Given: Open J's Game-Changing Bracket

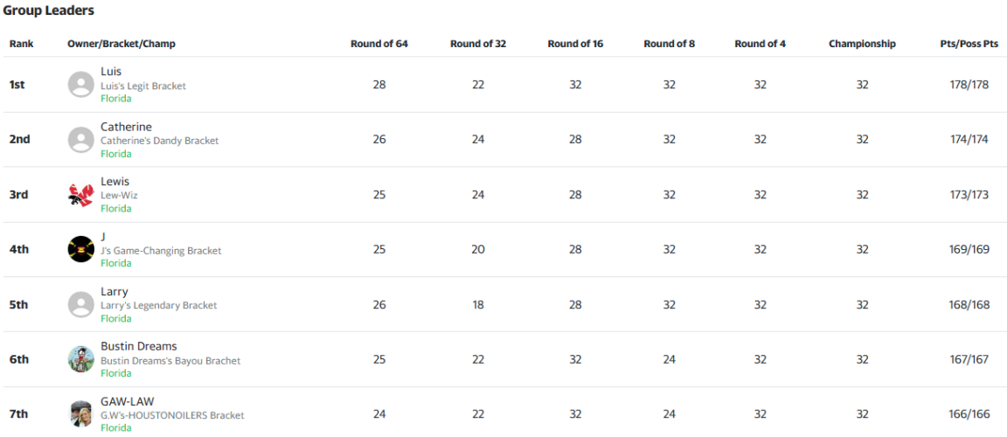Looking at the screenshot, I should [161, 250].
